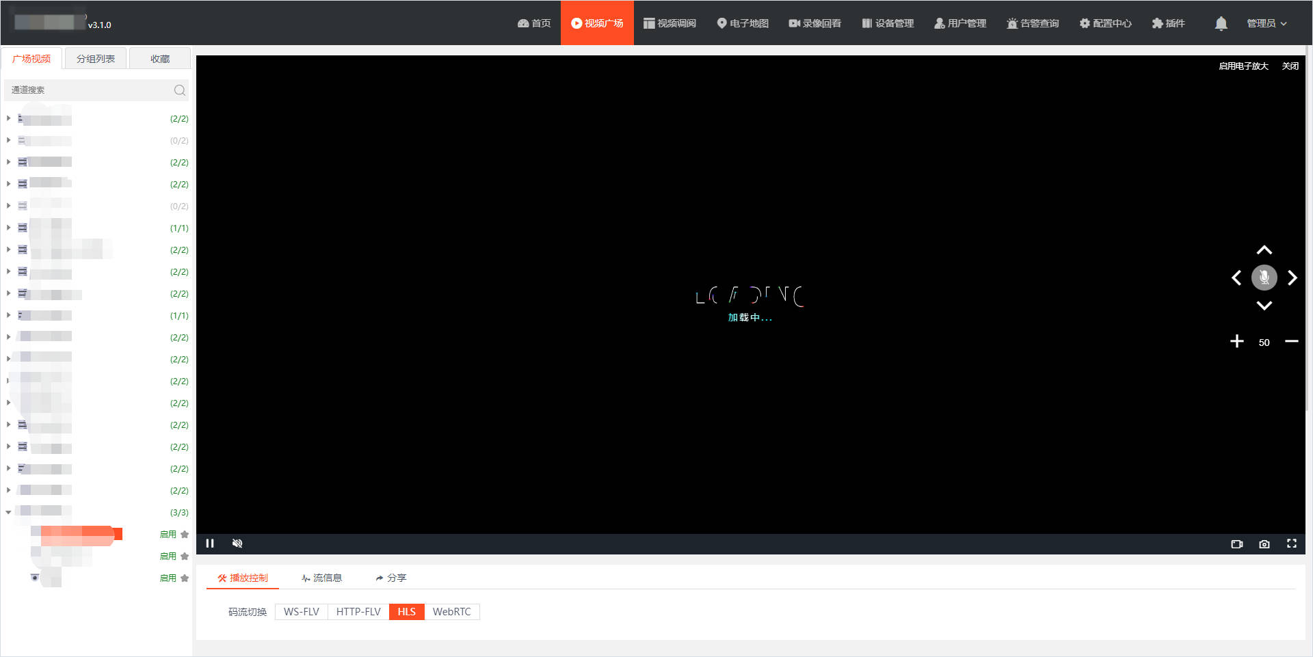1313x657 pixels.
Task: Start recording with the video record icon
Action: [1237, 544]
